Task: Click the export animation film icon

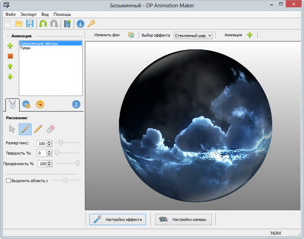Action: point(67,24)
